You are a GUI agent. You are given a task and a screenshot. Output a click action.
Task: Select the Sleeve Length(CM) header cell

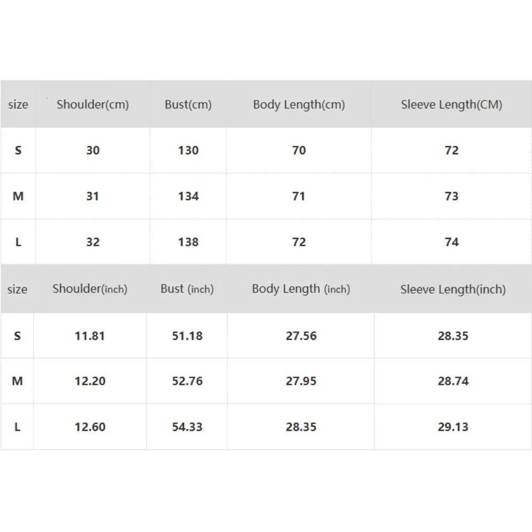coord(451,104)
